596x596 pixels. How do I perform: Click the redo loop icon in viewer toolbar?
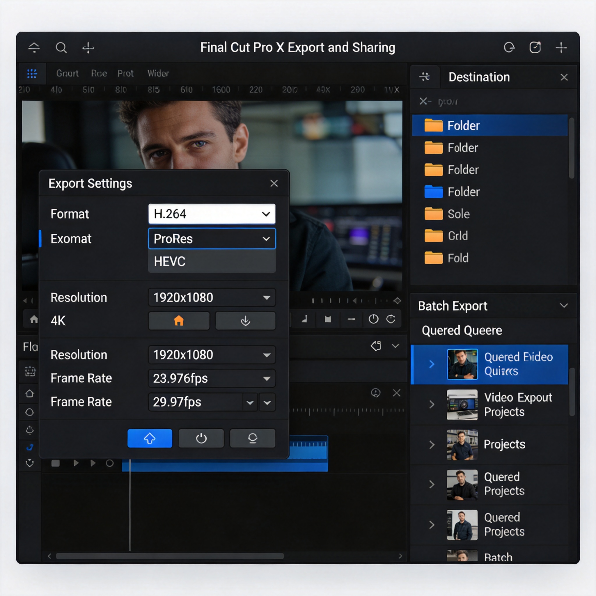coord(391,319)
